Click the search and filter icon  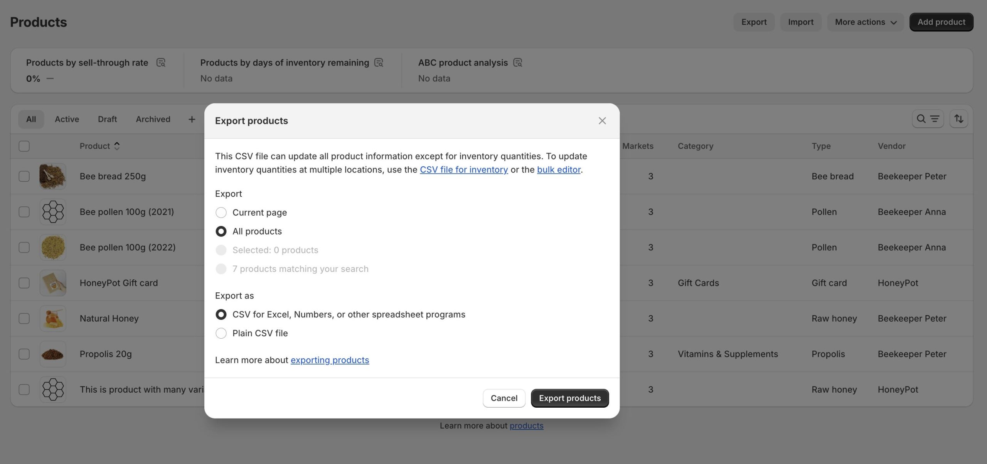coord(927,119)
